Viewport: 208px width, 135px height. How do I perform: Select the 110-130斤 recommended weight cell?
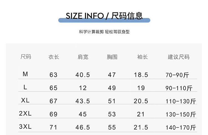coord(181,102)
